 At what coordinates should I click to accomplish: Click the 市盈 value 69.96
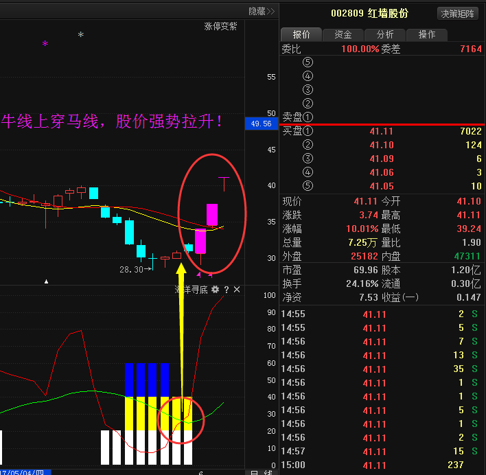[366, 270]
